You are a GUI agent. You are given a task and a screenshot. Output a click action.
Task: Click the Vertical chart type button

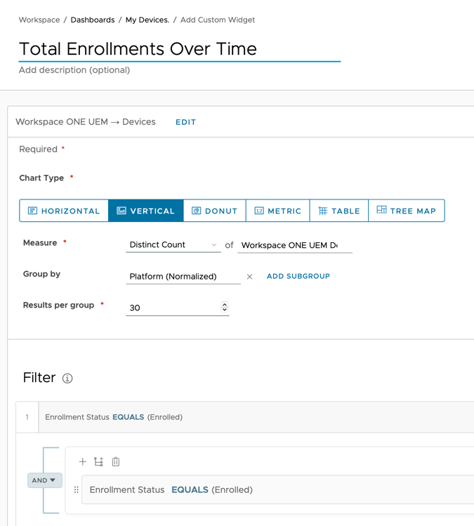(146, 211)
